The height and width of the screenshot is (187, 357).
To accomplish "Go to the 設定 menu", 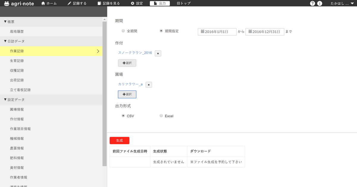I will (x=137, y=4).
